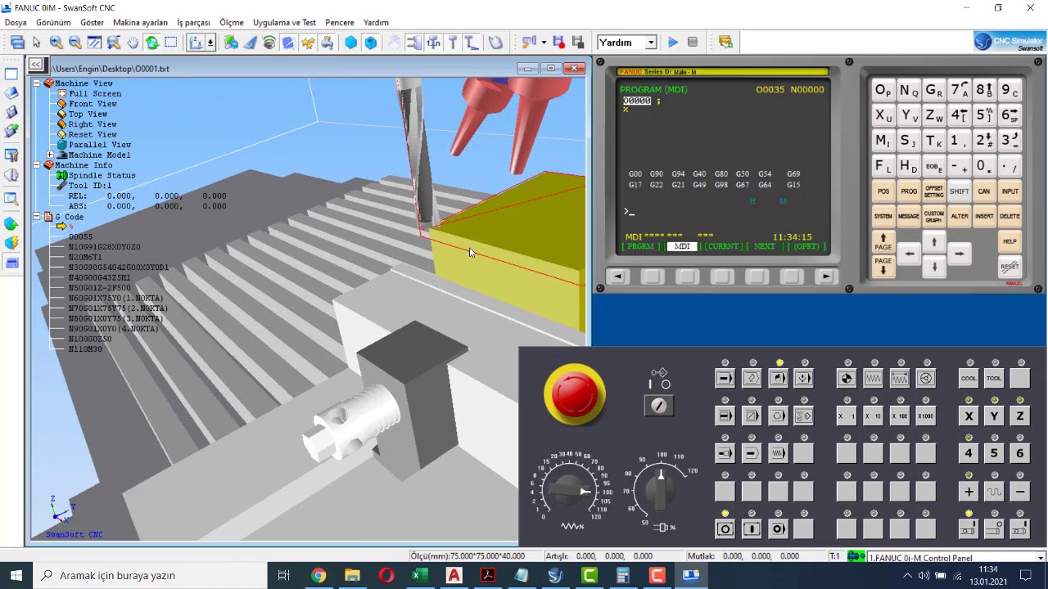The width and height of the screenshot is (1048, 589).
Task: Open the İş parçası menu
Action: click(193, 22)
